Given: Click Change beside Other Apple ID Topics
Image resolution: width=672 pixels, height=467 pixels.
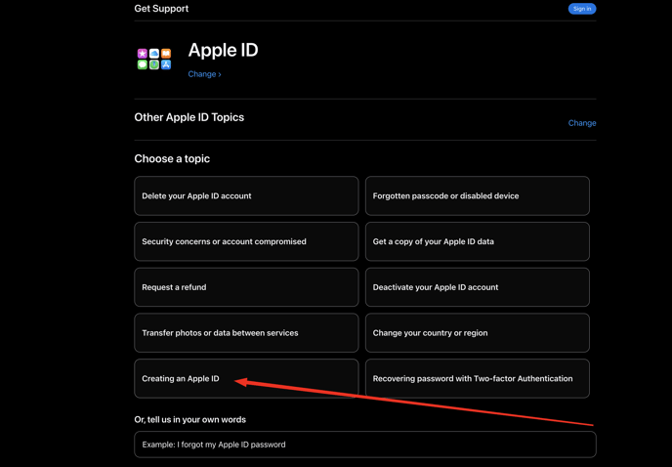Looking at the screenshot, I should pyautogui.click(x=582, y=123).
